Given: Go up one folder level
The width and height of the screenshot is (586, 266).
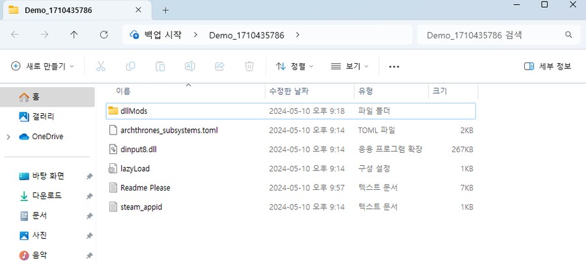Looking at the screenshot, I should (x=74, y=34).
